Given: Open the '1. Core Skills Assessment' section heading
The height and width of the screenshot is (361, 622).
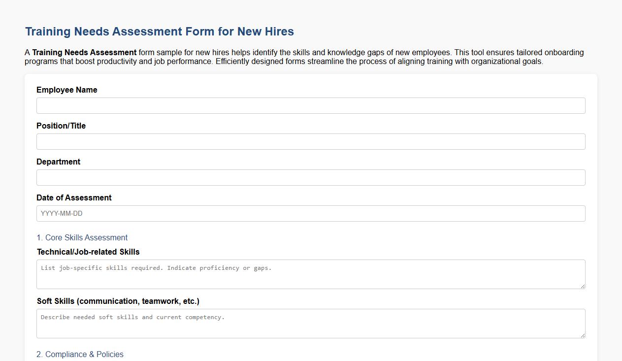Looking at the screenshot, I should coord(82,237).
